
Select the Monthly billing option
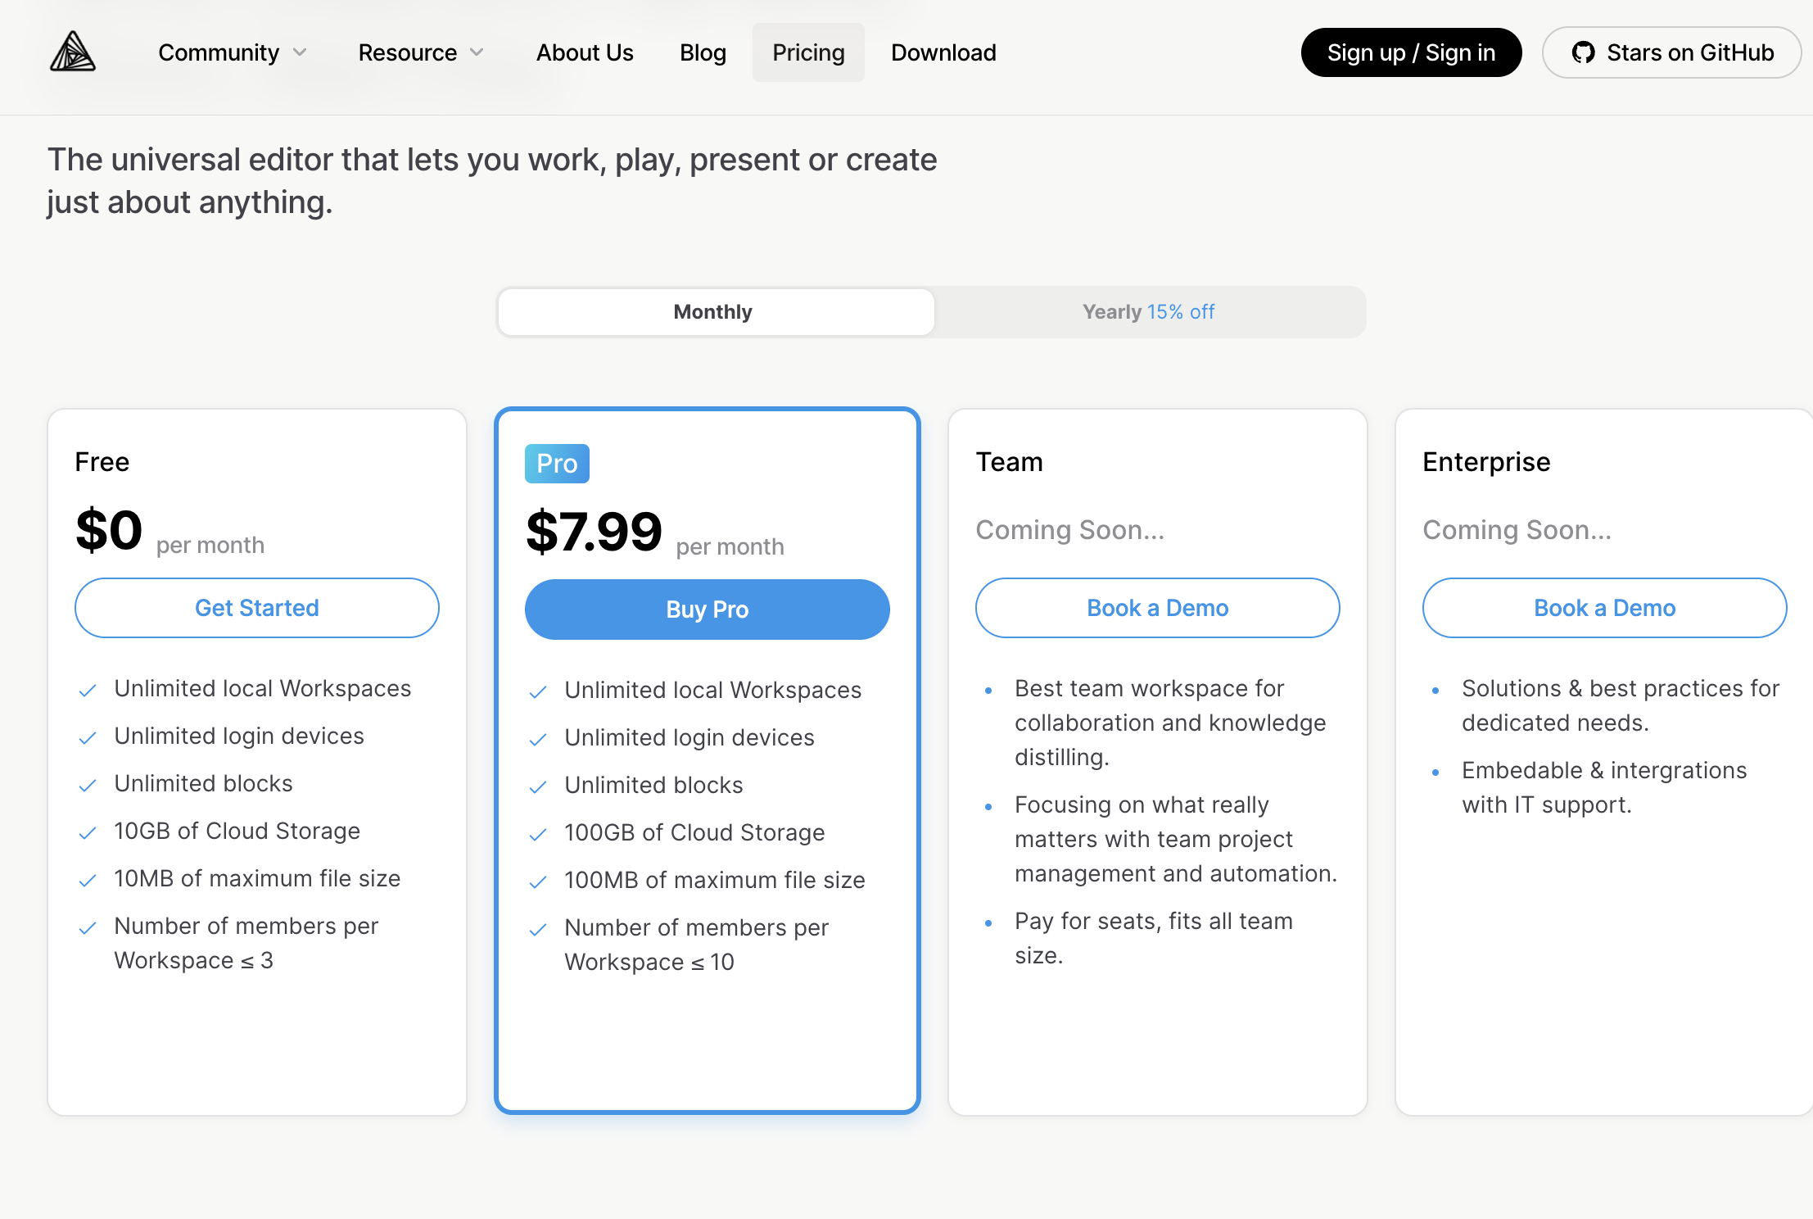713,311
